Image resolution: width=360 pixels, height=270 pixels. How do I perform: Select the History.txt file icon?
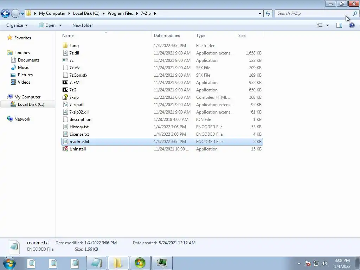coord(65,127)
